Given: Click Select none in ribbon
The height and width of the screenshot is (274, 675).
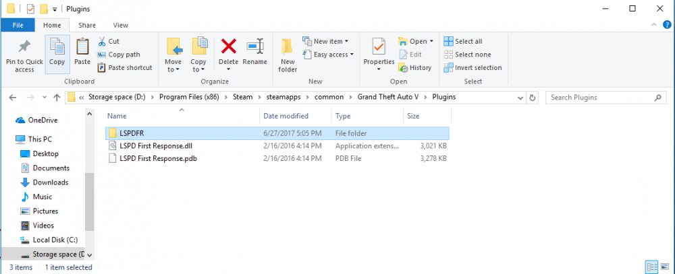Looking at the screenshot, I should point(468,55).
